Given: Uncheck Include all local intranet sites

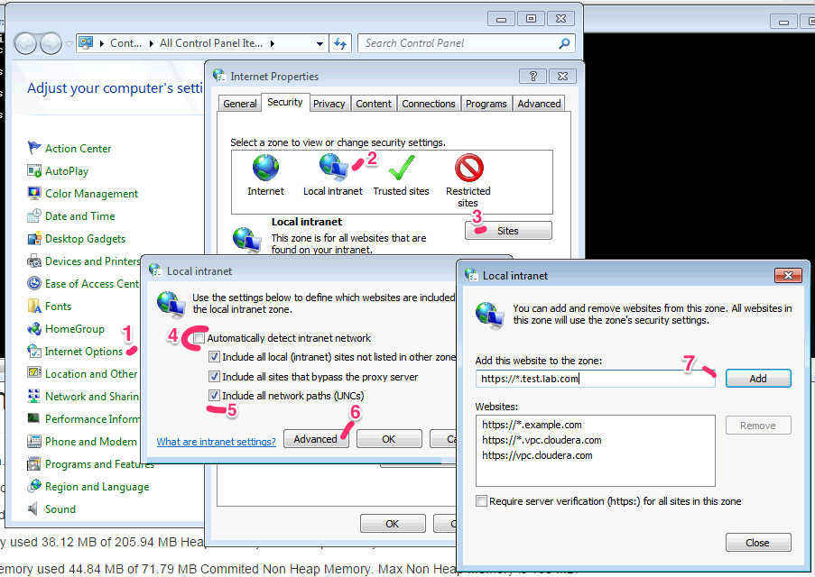Looking at the screenshot, I should pos(214,357).
